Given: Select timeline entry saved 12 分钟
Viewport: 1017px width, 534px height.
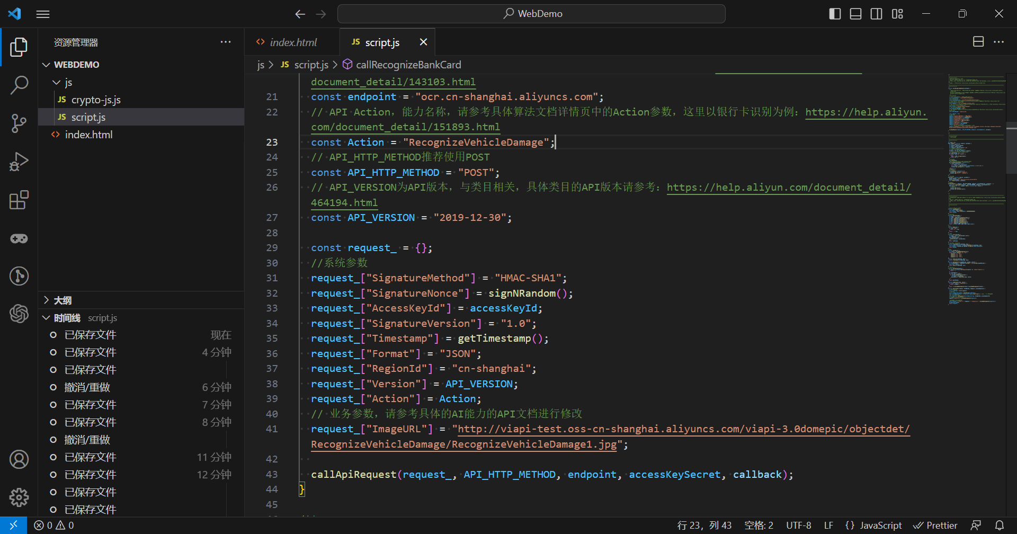Looking at the screenshot, I should [141, 475].
